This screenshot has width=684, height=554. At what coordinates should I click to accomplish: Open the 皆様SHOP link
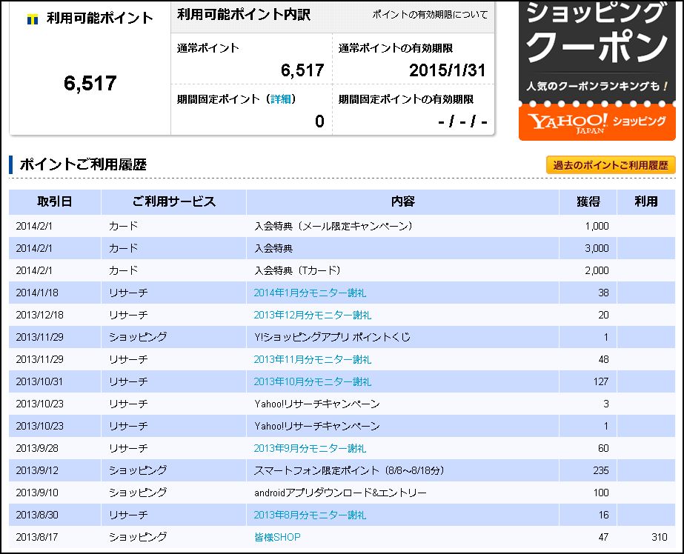(277, 537)
